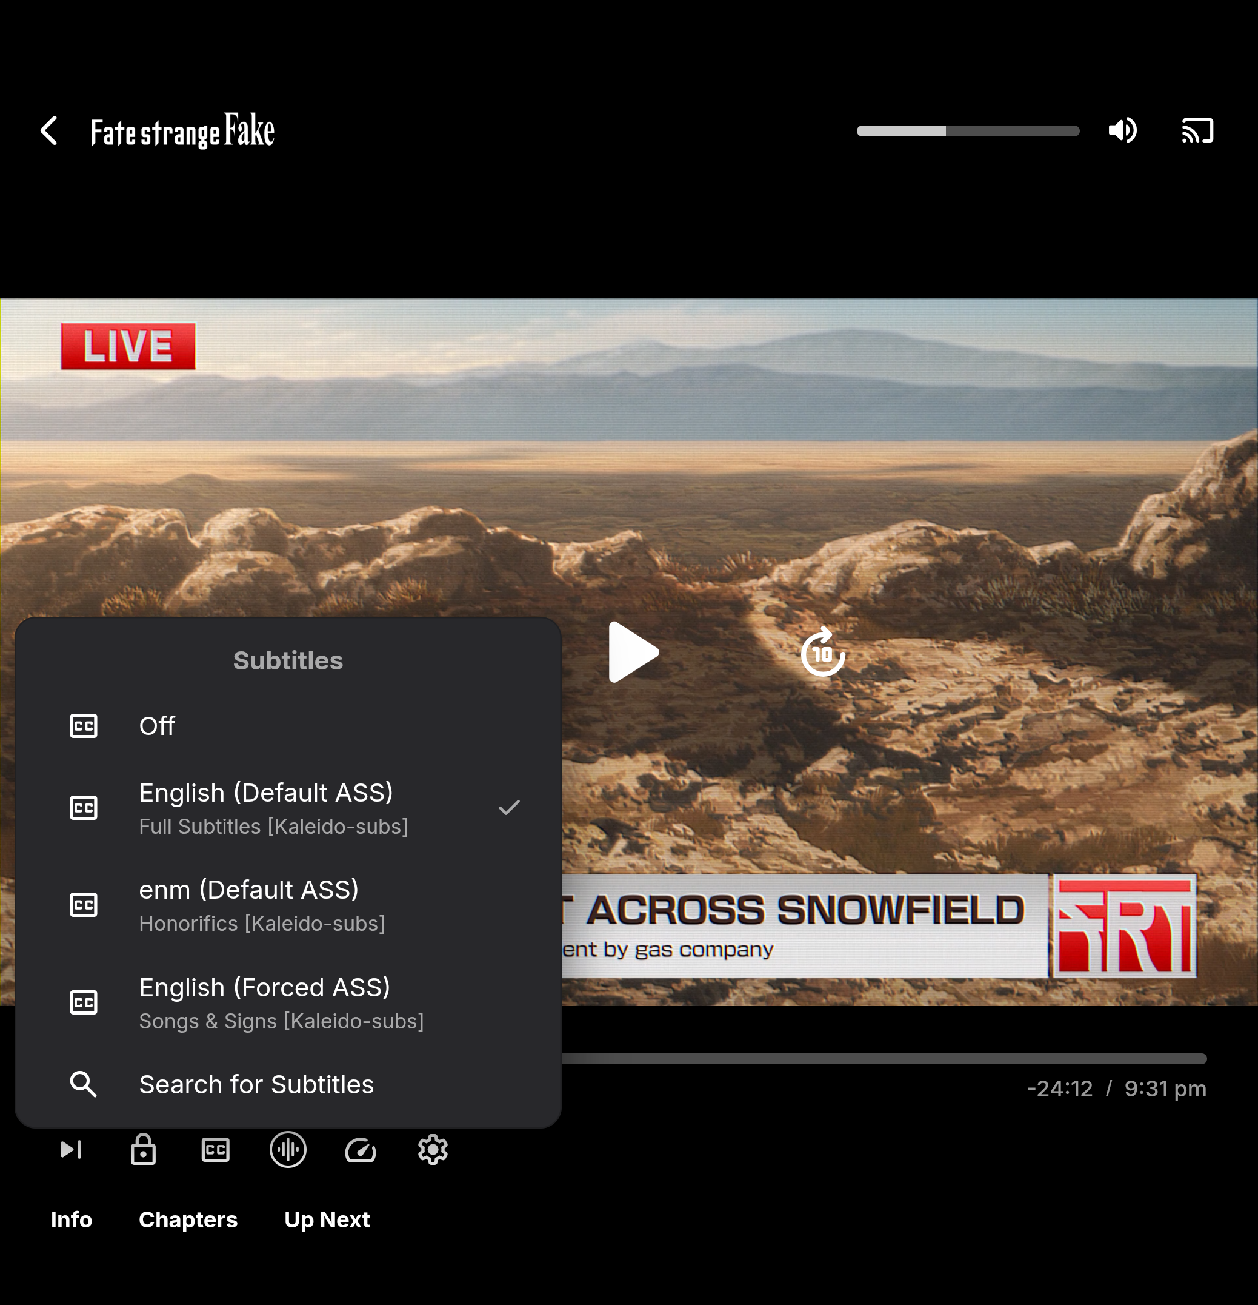Open the cast to device icon
The height and width of the screenshot is (1305, 1258).
point(1197,130)
